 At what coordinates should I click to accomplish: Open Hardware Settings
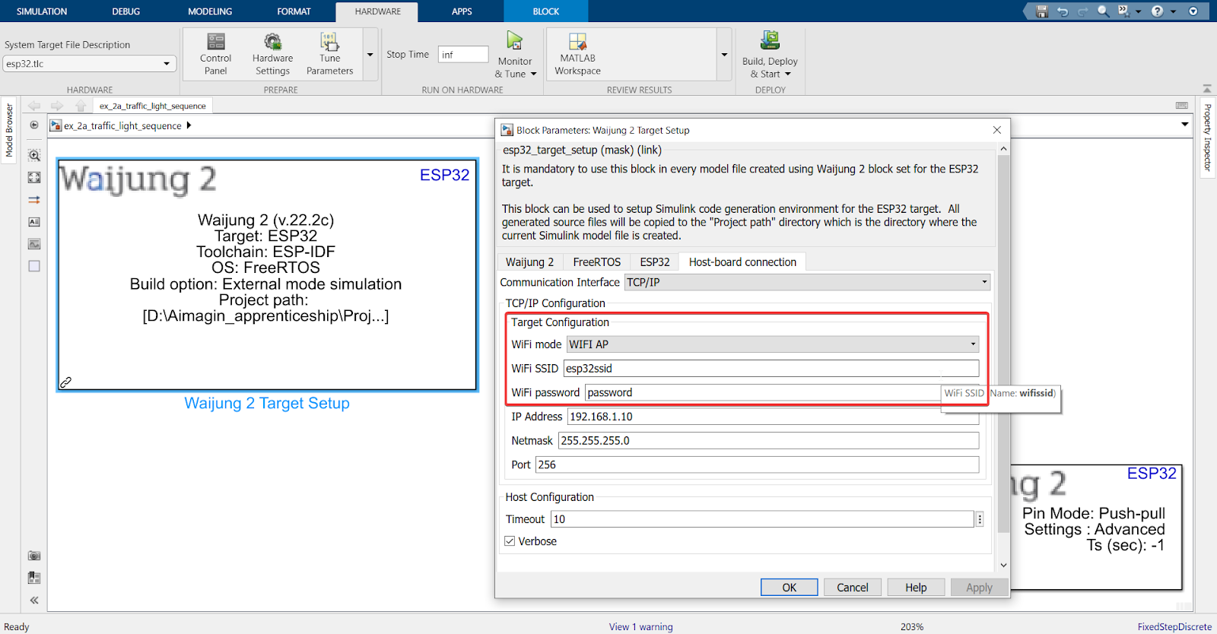pyautogui.click(x=272, y=53)
